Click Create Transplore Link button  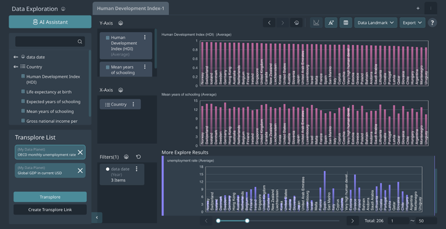pyautogui.click(x=50, y=209)
